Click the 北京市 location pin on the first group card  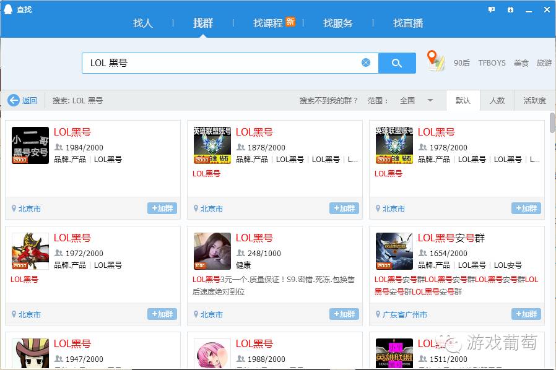click(14, 209)
